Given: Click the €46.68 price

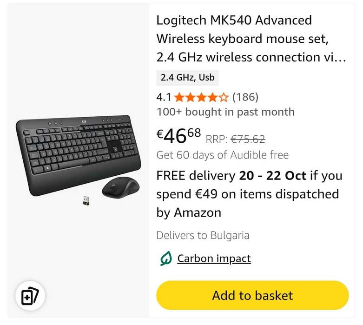Looking at the screenshot, I should [x=179, y=136].
